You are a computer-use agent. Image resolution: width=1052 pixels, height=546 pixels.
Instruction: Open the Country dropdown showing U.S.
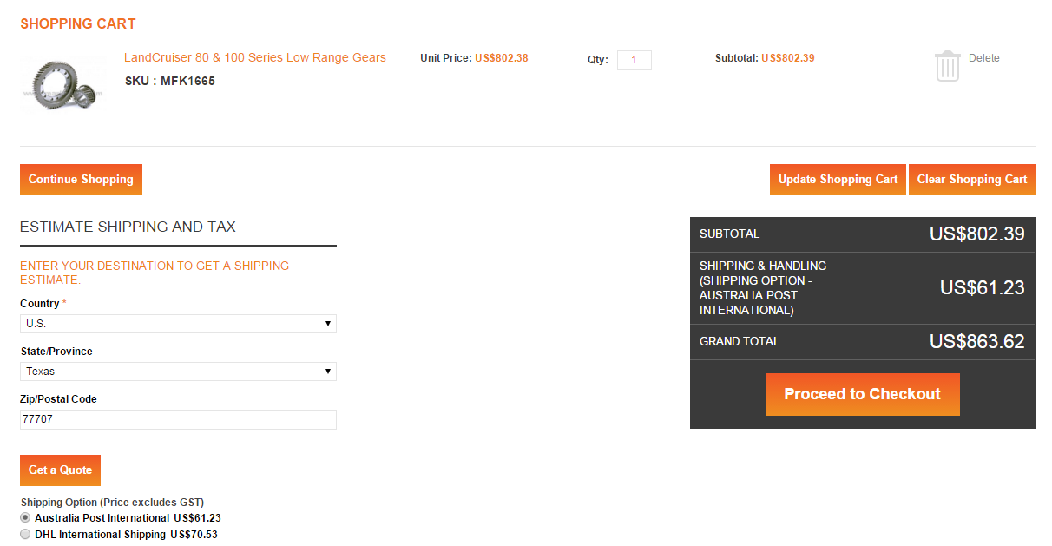(x=178, y=324)
